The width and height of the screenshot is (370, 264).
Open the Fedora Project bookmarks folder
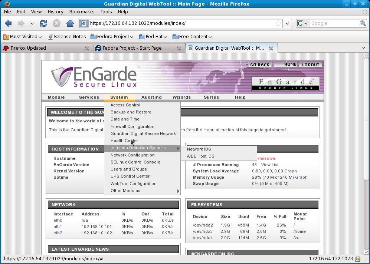[112, 37]
